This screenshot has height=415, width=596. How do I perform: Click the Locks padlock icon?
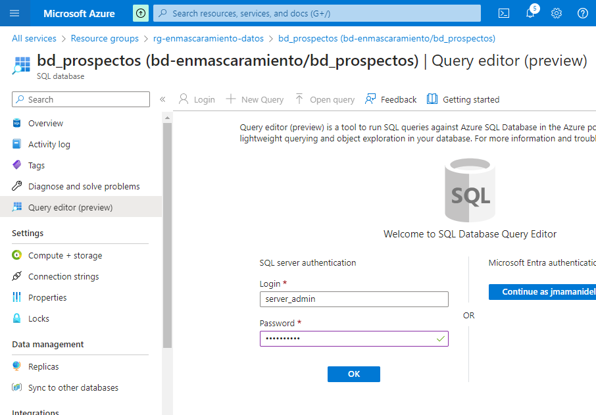click(x=16, y=318)
